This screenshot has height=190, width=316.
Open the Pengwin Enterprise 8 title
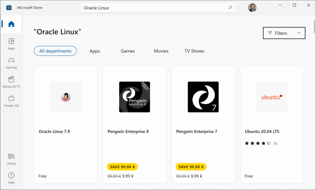pos(128,131)
